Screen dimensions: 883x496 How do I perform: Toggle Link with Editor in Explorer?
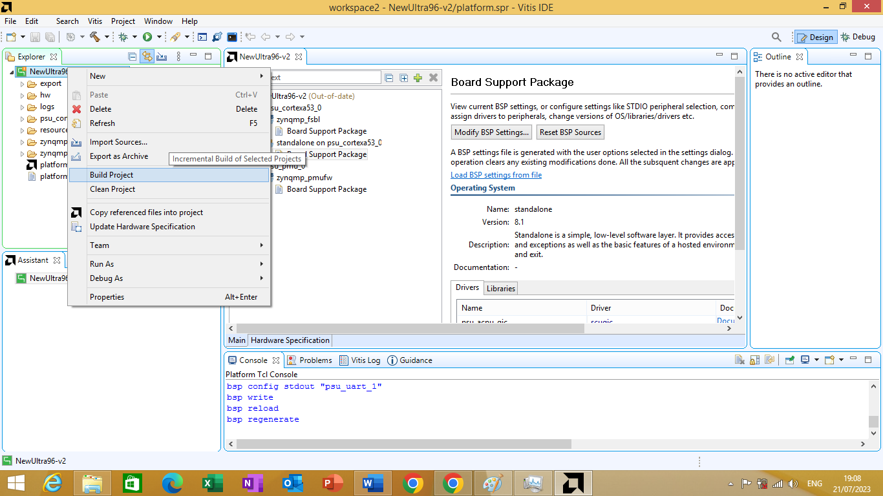147,57
